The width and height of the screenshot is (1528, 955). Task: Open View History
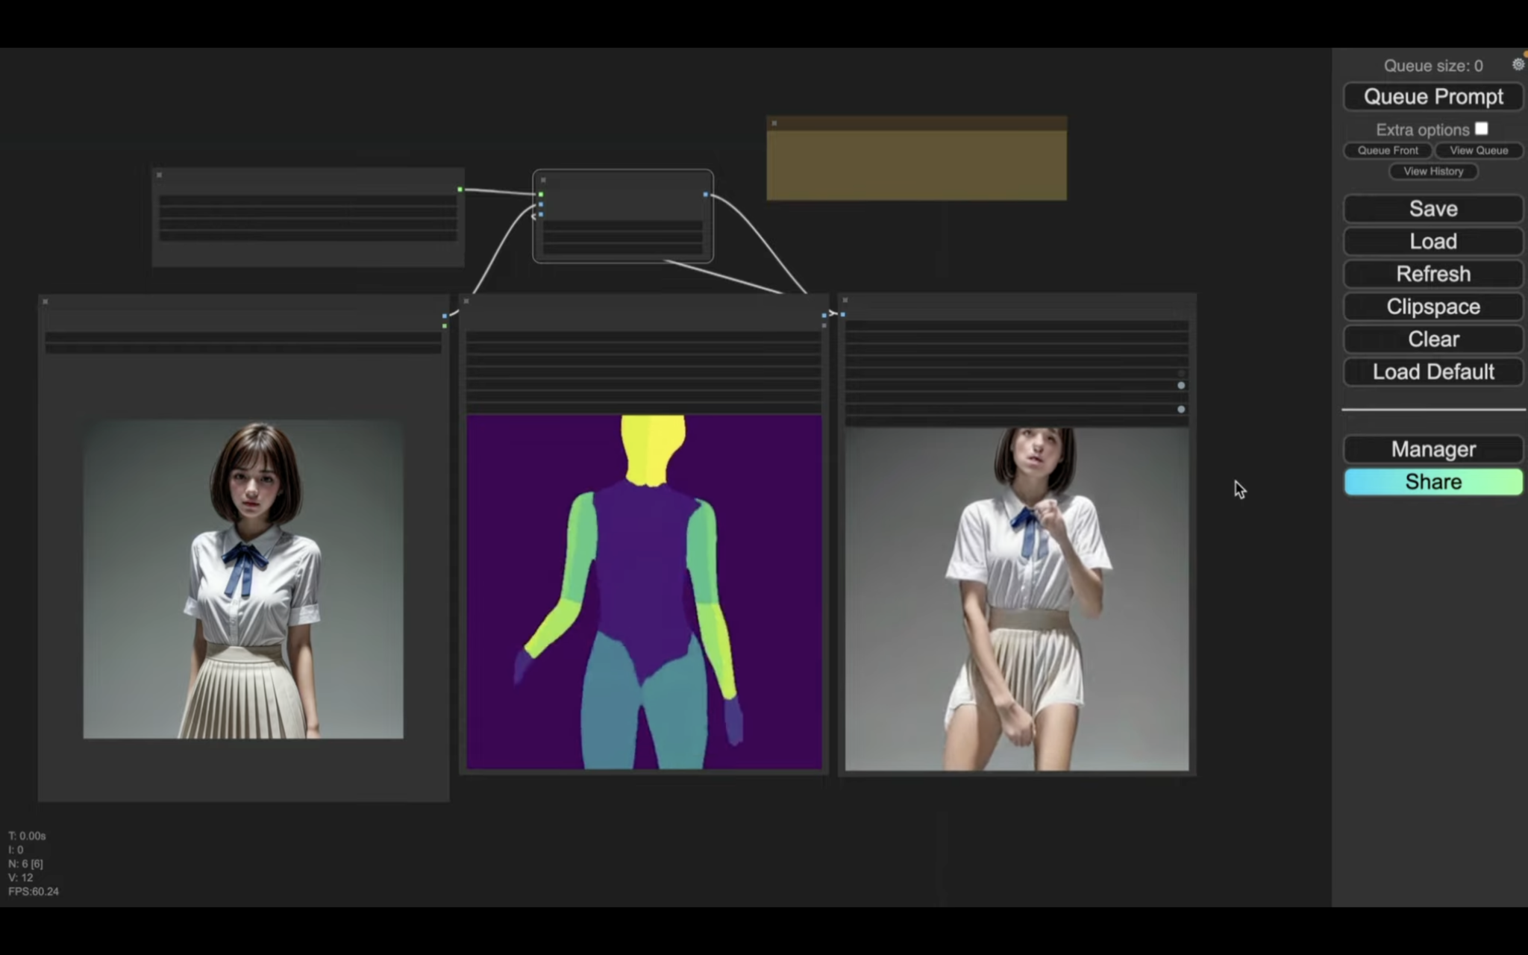pos(1432,172)
